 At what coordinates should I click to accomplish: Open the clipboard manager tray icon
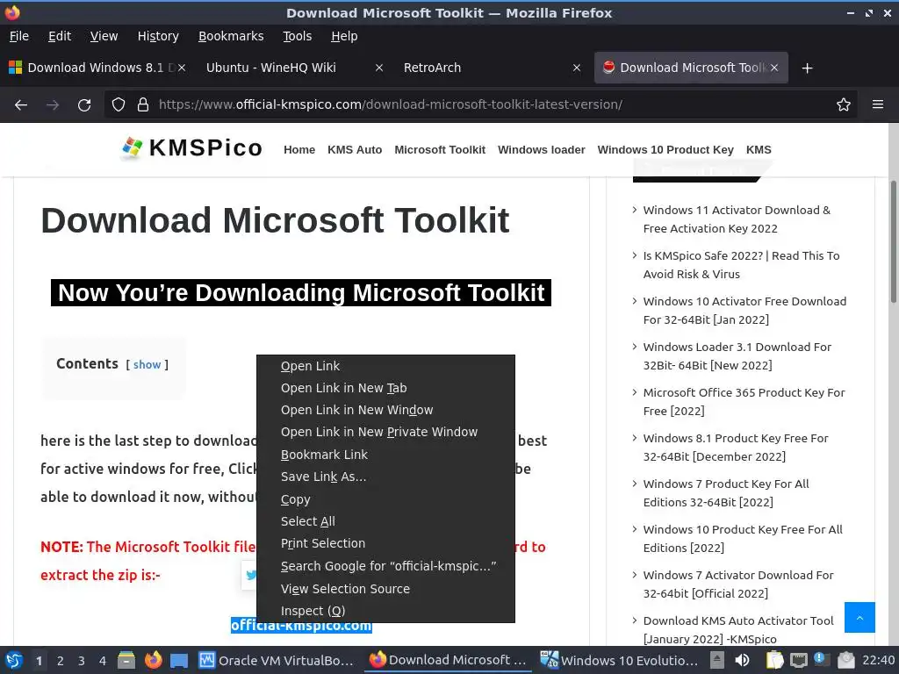point(774,660)
